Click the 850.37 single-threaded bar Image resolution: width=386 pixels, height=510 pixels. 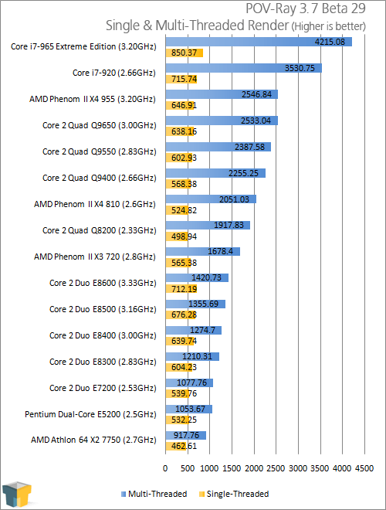pos(185,53)
